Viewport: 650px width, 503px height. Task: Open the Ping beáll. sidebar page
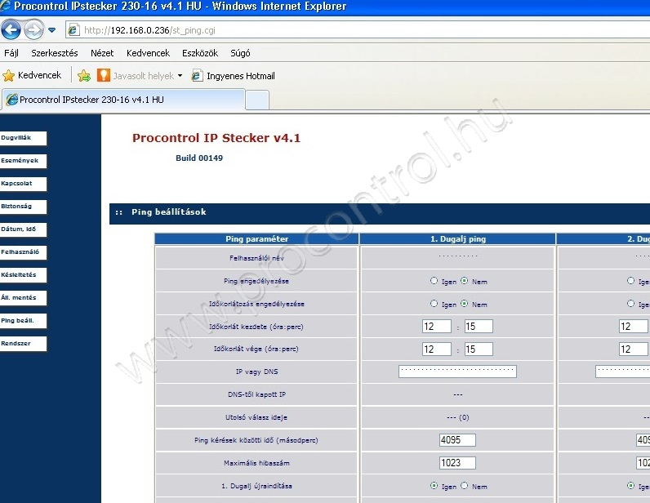[23, 321]
